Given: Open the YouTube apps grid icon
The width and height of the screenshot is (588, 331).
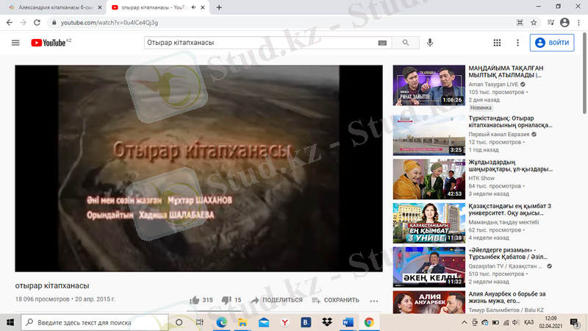Looking at the screenshot, I should point(497,43).
